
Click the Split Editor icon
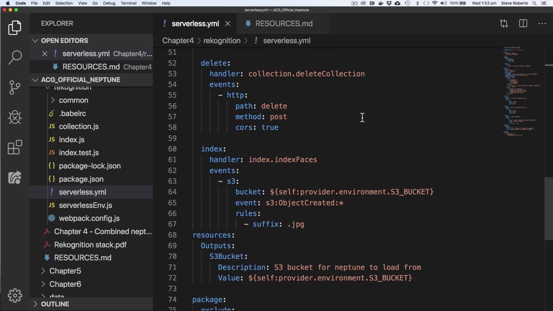pyautogui.click(x=523, y=23)
